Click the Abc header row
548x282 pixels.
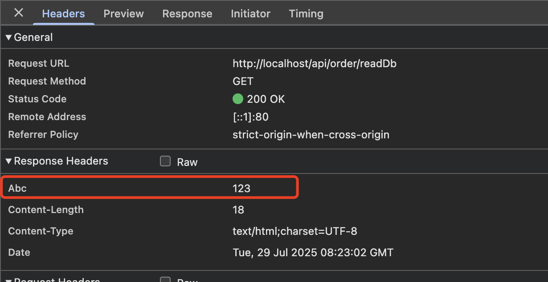coord(149,188)
